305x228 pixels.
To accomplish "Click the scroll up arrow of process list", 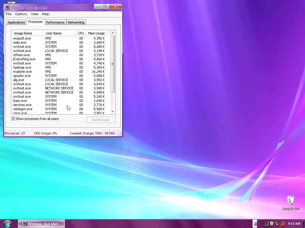I will click(113, 33).
